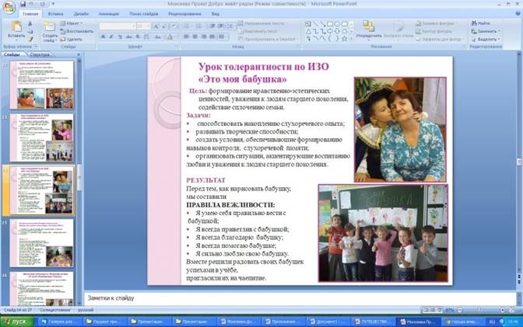
Task: Align text right in the paragraph group
Action: pos(204,37)
